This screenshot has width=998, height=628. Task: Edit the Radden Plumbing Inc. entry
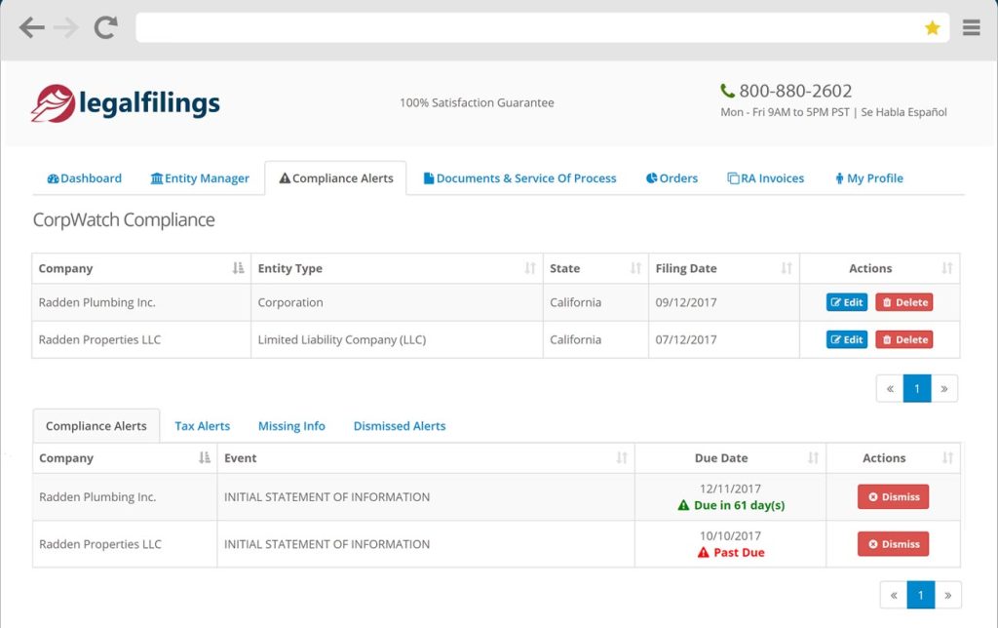click(x=847, y=302)
